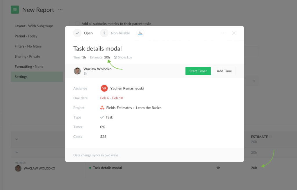Image resolution: width=297 pixels, height=190 pixels.
Task: Click the green New Report icon
Action: tap(15, 10)
